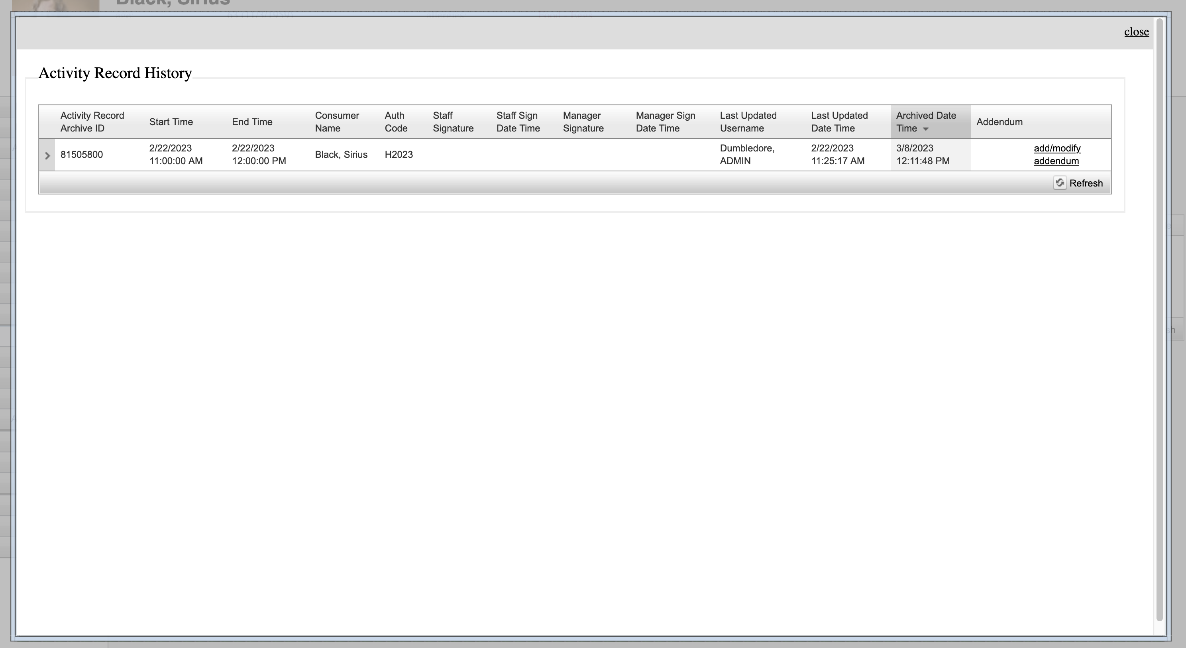Sort by Activity Record Archive ID header

(92, 122)
